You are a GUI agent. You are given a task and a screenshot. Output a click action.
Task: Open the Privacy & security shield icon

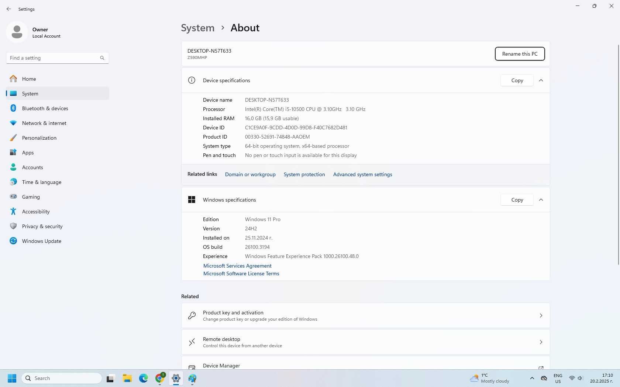(13, 226)
